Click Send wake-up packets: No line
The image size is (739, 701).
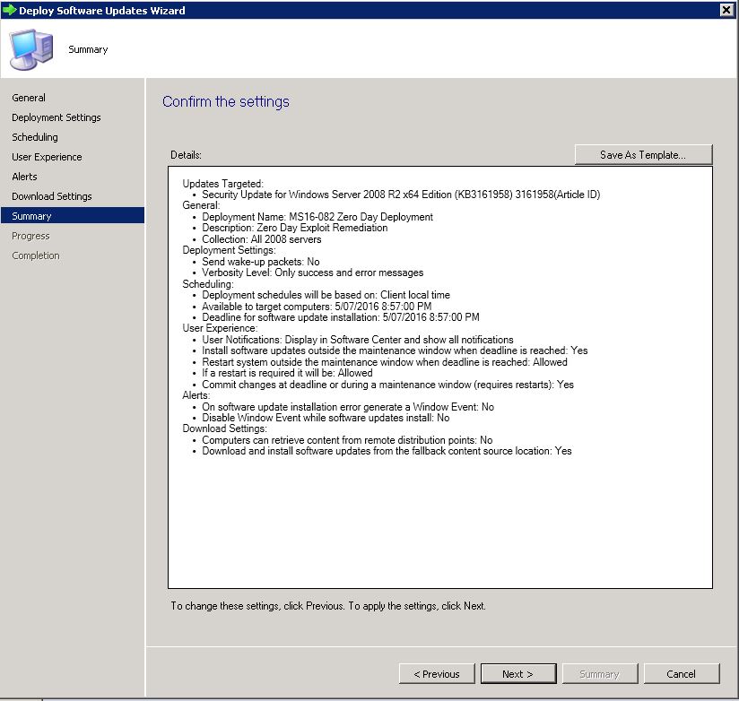coord(261,262)
